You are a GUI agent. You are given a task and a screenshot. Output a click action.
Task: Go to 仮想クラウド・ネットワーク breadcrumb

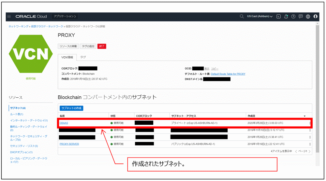tap(47, 27)
